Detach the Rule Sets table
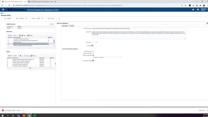The height and width of the screenshot is (117, 208). click(30, 35)
